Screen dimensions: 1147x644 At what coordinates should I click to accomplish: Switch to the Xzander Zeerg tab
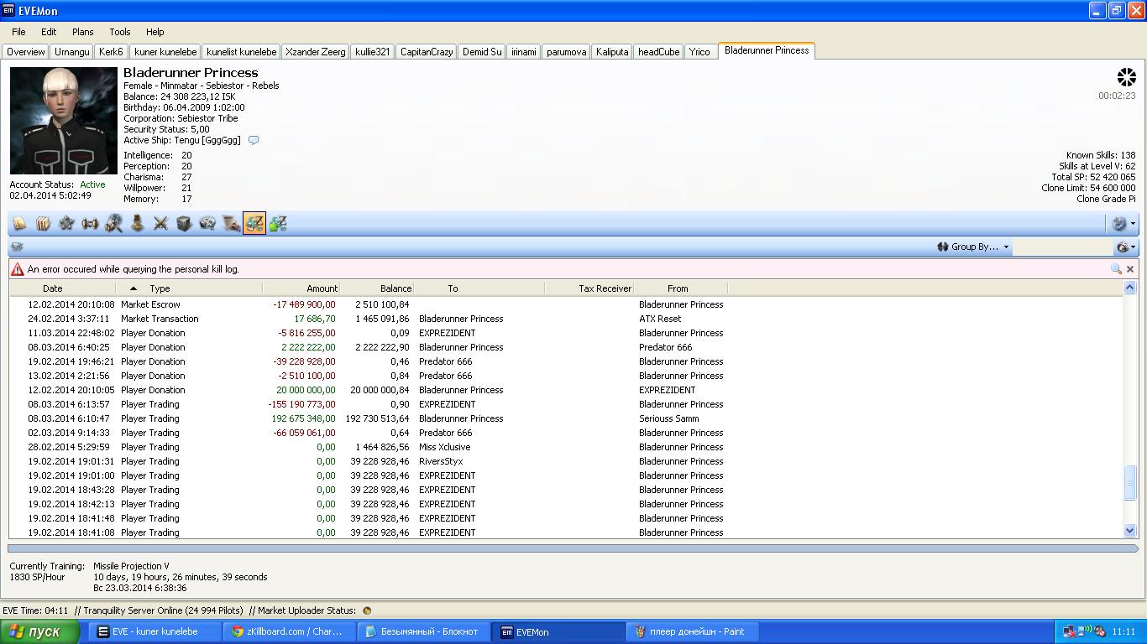click(x=315, y=52)
